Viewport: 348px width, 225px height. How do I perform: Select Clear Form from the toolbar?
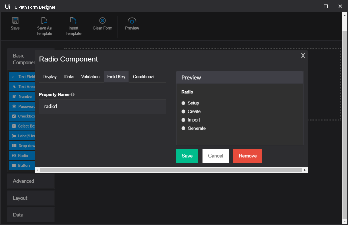[x=102, y=21]
